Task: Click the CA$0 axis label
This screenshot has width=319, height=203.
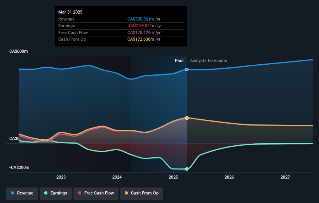Action: [x=14, y=139]
